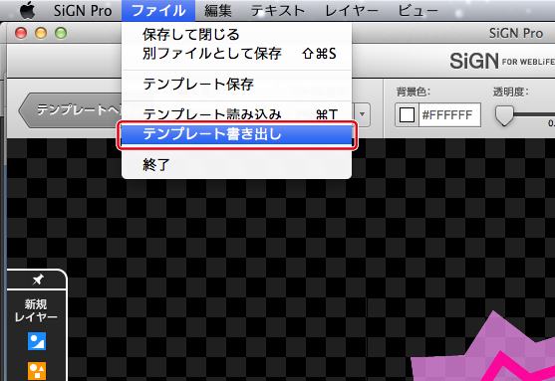This screenshot has width=555, height=381.
Task: Open the Apple menu
Action: 28,10
